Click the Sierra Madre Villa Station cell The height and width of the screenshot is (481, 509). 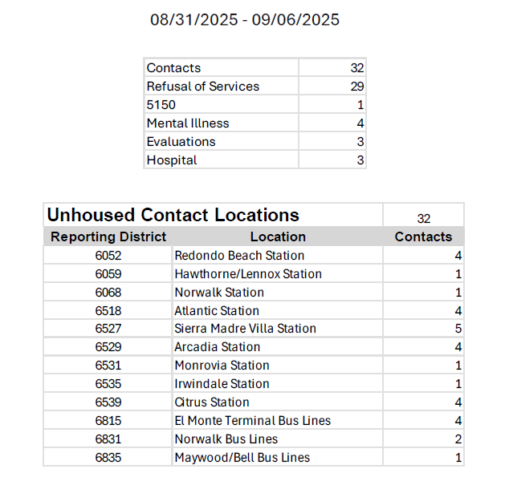pyautogui.click(x=246, y=329)
